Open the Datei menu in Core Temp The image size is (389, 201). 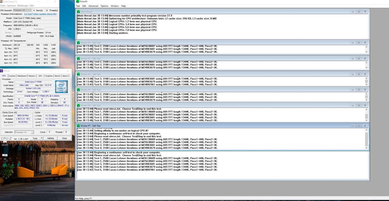click(3, 6)
